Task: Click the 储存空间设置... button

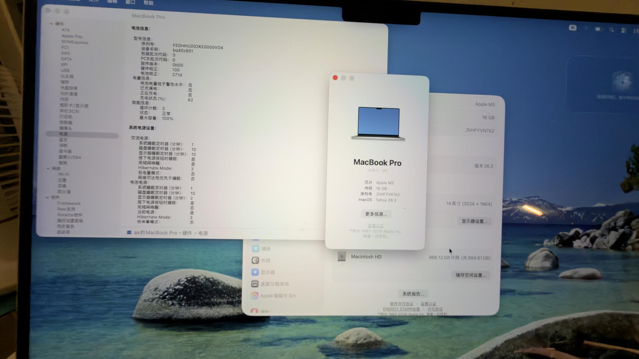Action: pos(470,275)
